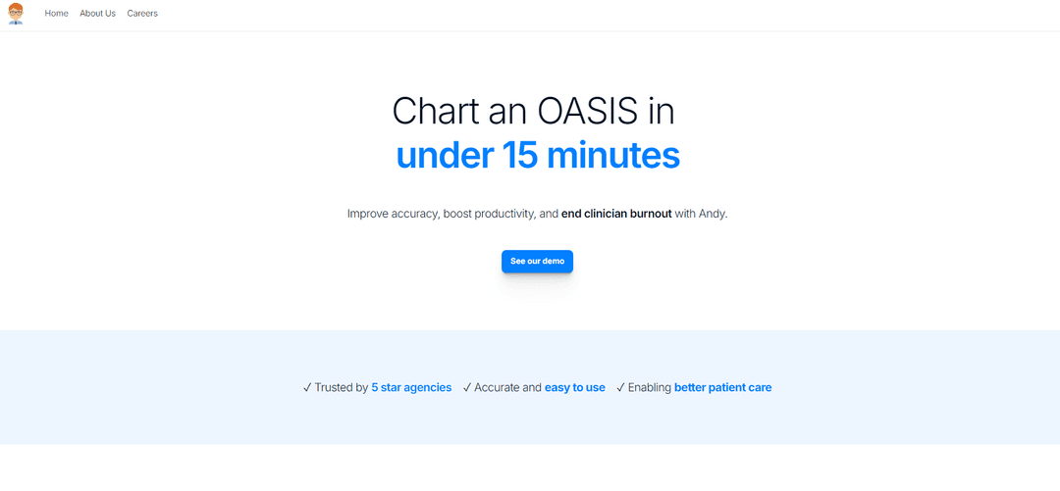Select the blue easy to use text
This screenshot has width=1060, height=491.
pyautogui.click(x=574, y=388)
